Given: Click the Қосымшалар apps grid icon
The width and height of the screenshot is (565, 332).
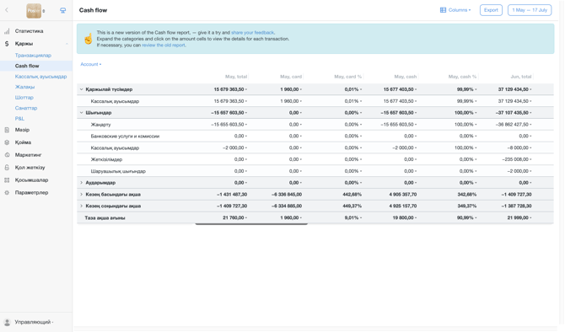Looking at the screenshot, I should pos(7,180).
